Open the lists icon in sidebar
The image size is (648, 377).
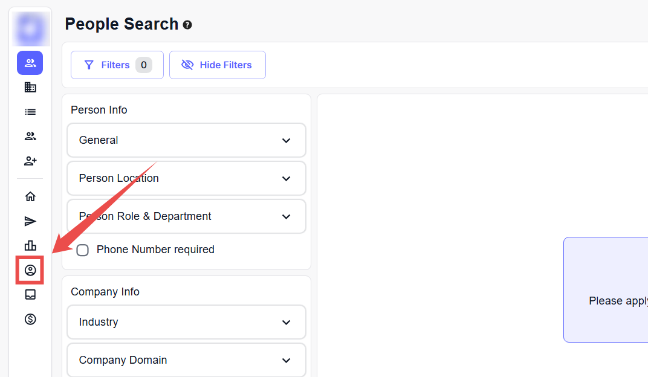30,112
